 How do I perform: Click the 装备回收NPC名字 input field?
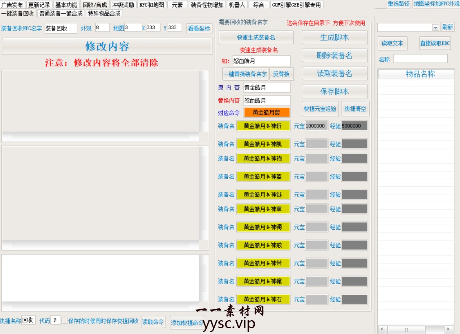[61, 28]
